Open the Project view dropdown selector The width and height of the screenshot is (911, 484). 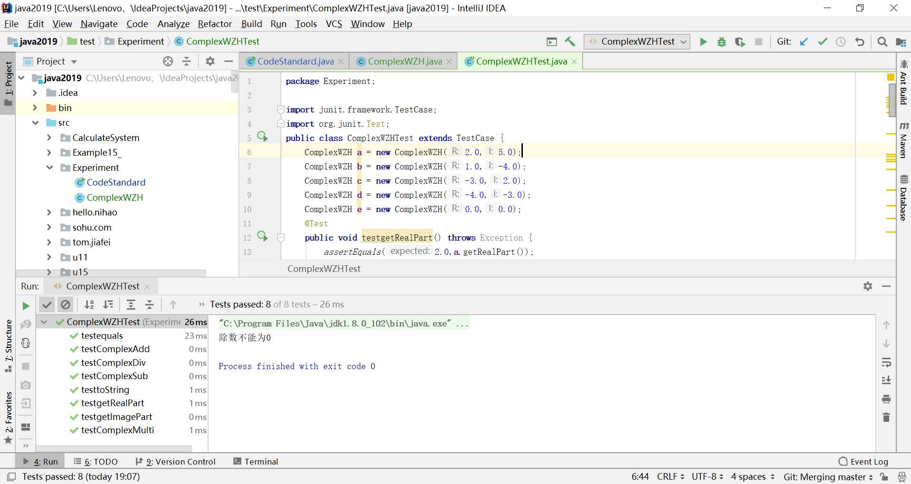pyautogui.click(x=50, y=61)
